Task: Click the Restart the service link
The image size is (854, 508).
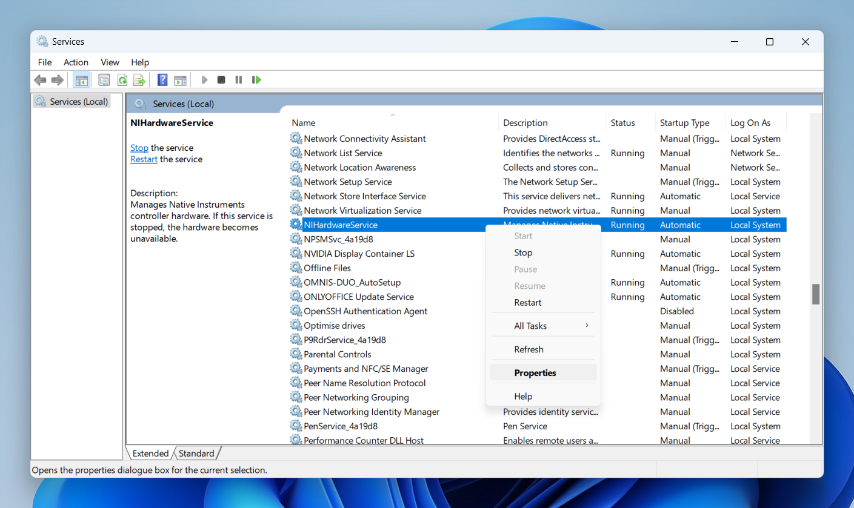Action: click(144, 159)
